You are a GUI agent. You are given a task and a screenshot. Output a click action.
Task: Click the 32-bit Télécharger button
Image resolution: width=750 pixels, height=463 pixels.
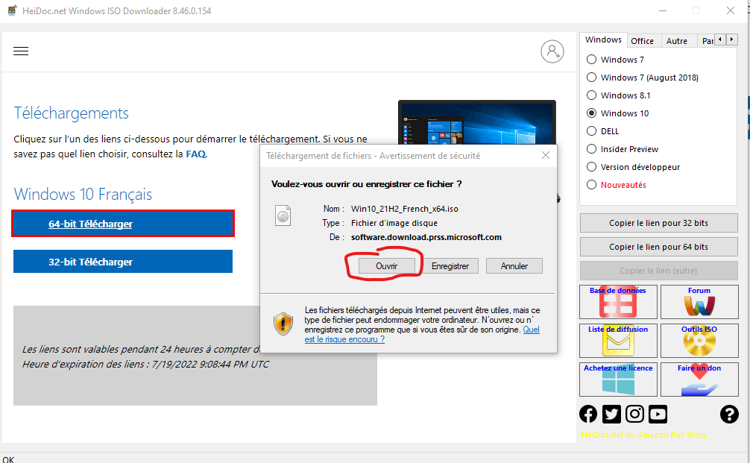[x=123, y=262]
